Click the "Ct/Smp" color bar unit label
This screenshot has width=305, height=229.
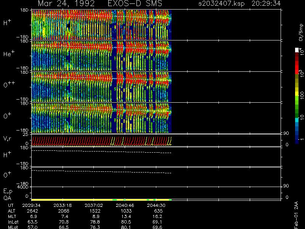[301, 32]
